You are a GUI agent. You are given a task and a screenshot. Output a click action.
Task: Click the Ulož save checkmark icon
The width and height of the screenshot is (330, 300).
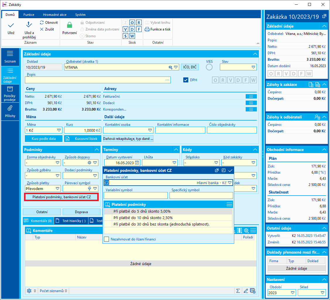[11, 26]
